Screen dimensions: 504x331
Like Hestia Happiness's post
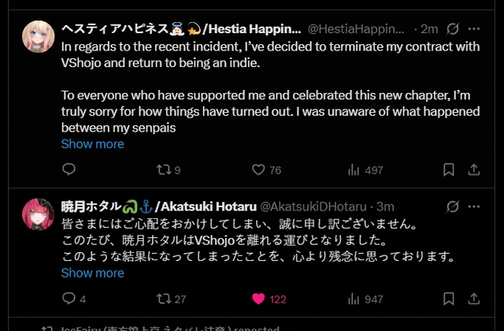point(258,169)
